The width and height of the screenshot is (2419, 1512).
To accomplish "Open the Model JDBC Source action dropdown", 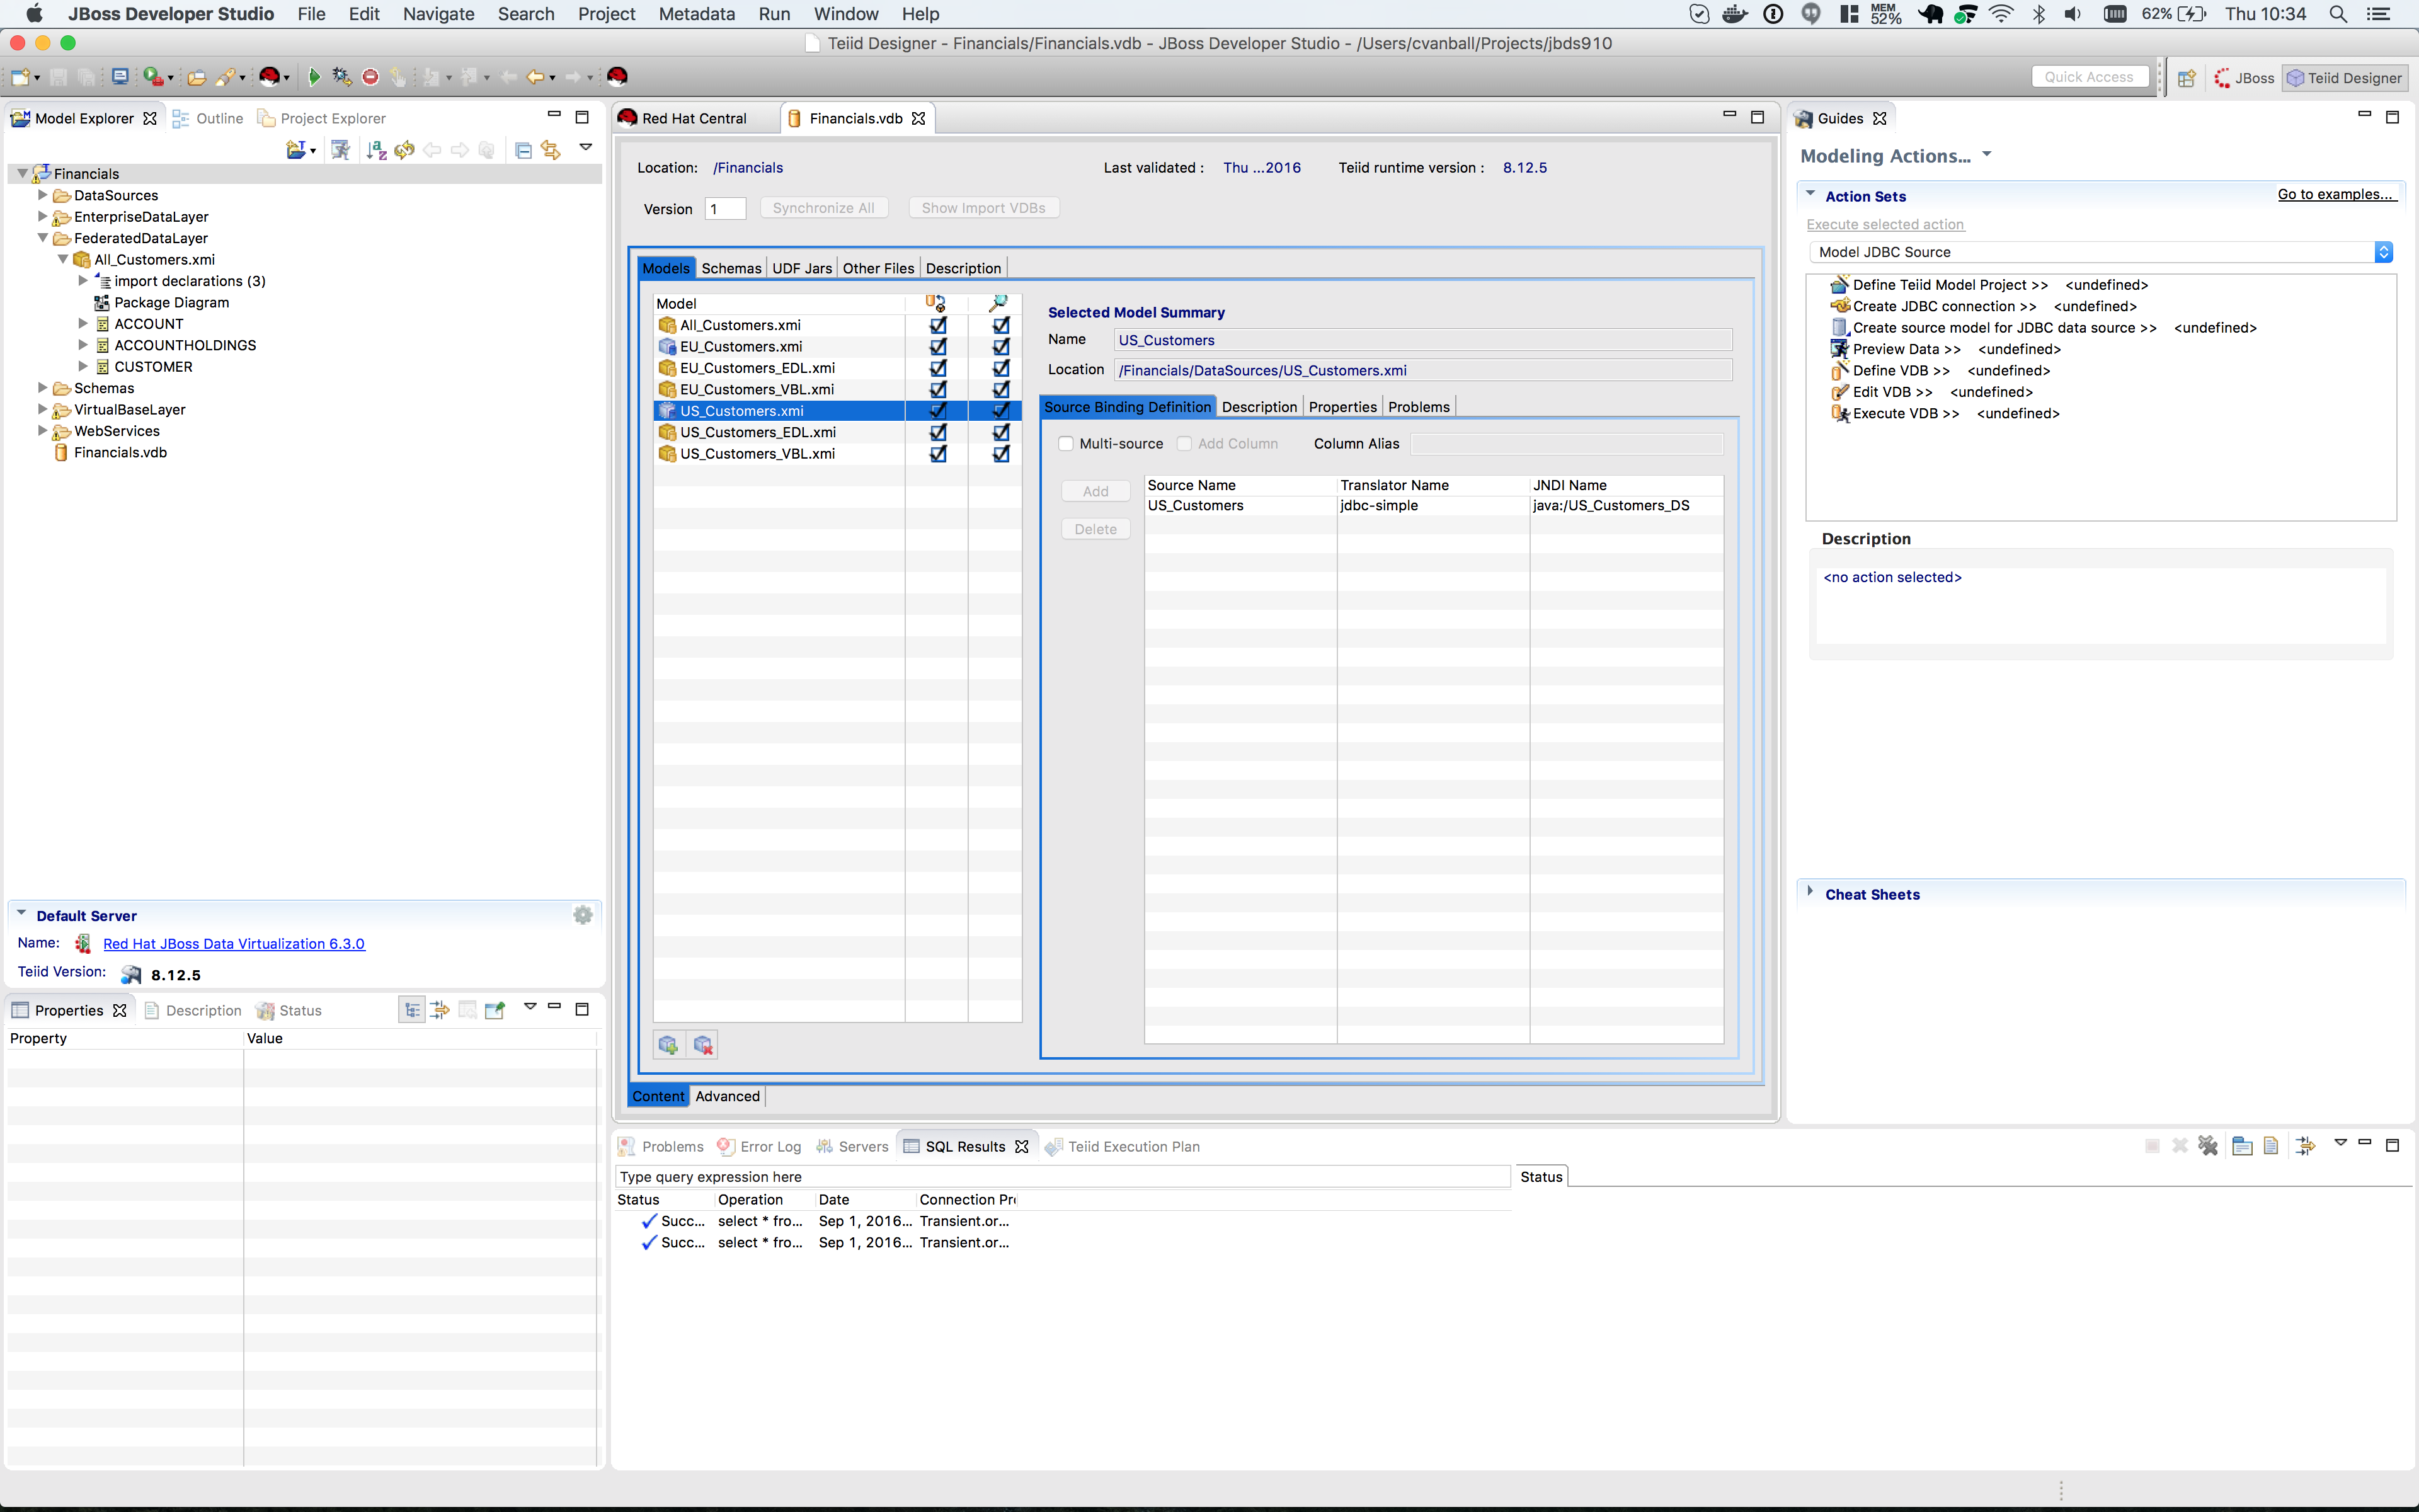I will pos(2383,251).
